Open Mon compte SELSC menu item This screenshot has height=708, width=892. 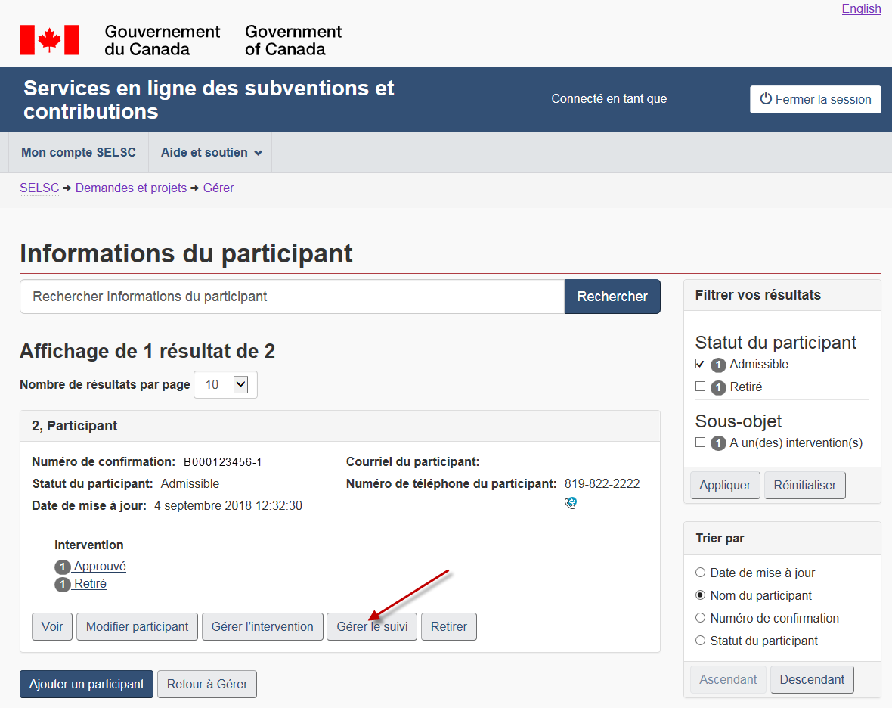click(79, 153)
